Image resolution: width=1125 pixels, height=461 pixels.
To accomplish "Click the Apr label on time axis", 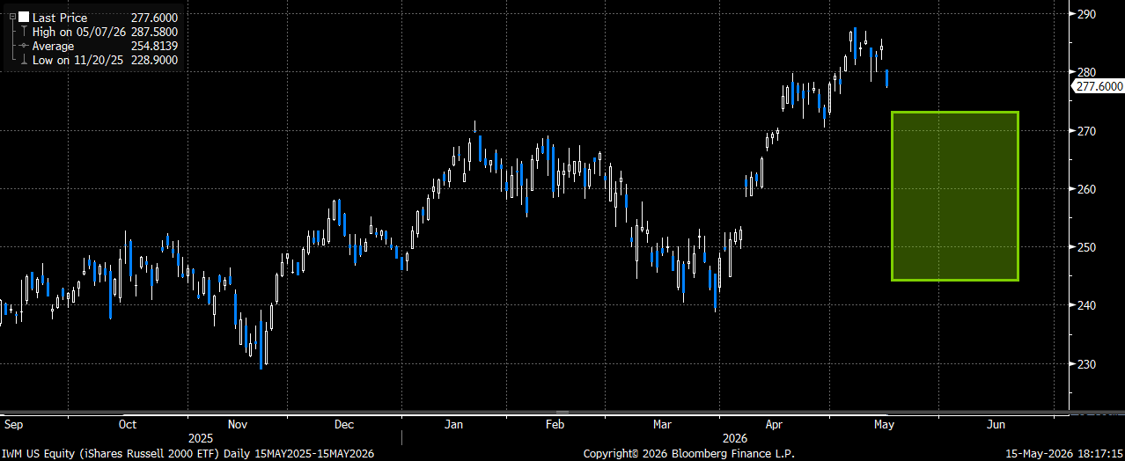I will click(774, 424).
